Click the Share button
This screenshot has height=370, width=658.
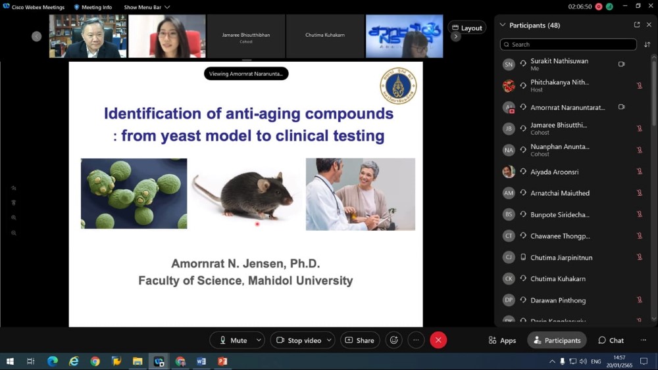(x=360, y=340)
